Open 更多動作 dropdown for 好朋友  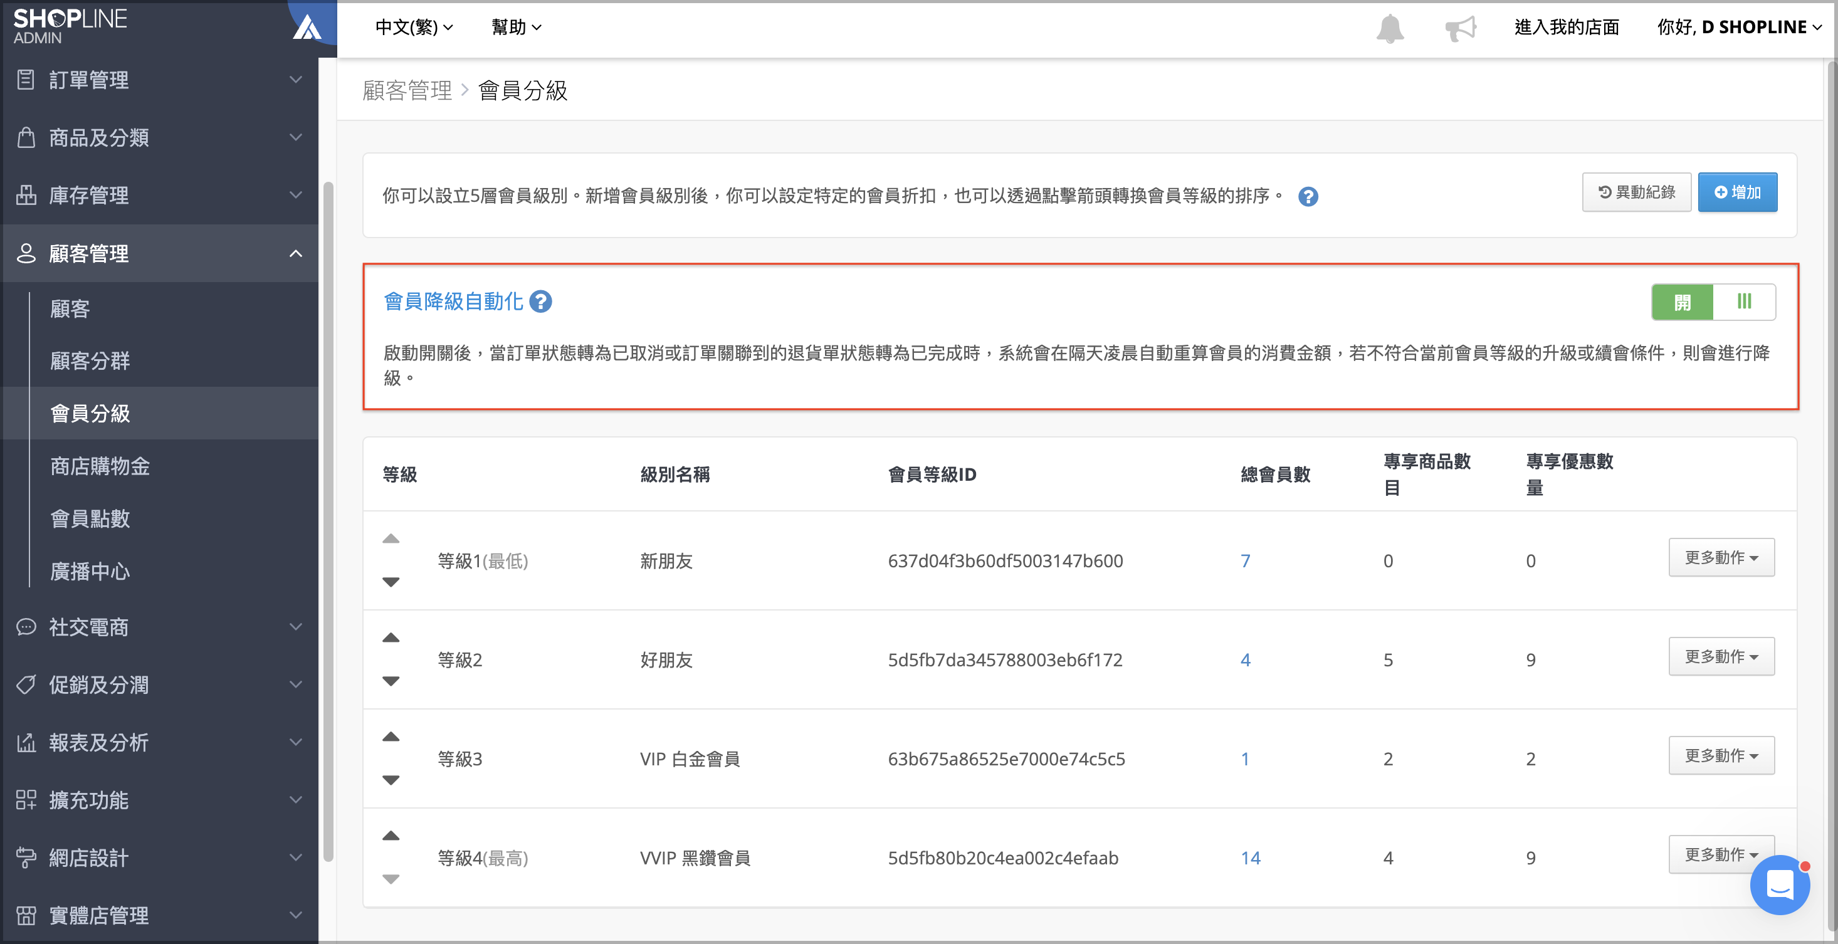click(x=1721, y=656)
